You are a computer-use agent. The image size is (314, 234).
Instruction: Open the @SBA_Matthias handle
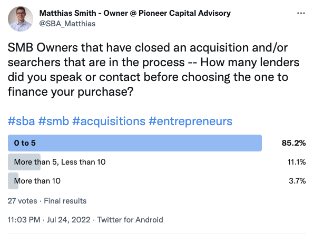(67, 24)
